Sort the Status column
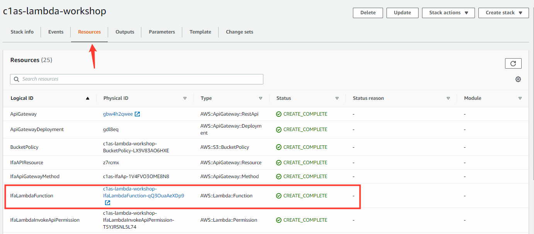The image size is (534, 234). pyautogui.click(x=337, y=98)
